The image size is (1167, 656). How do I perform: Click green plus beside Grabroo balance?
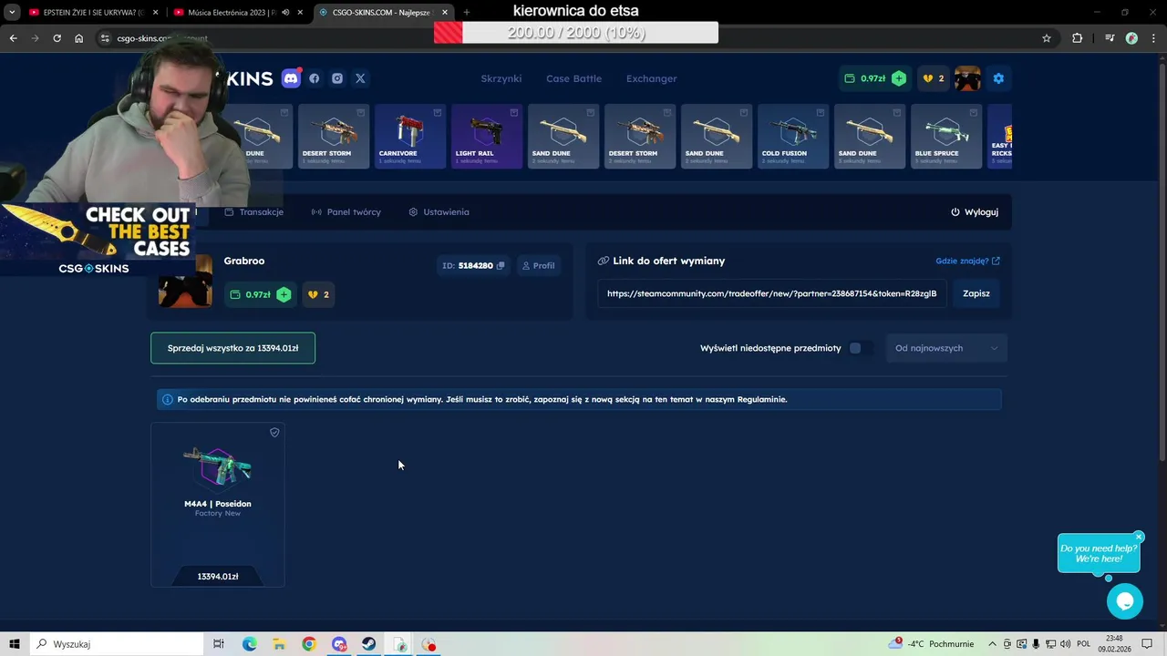284,294
